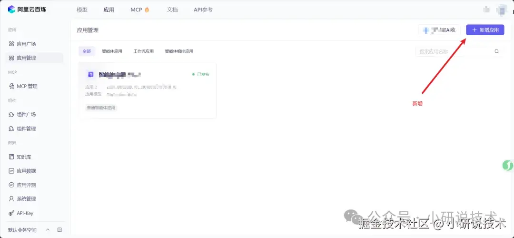Go to 知识库 in sidebar
Viewport: 514px width, 238px height.
pyautogui.click(x=24, y=157)
